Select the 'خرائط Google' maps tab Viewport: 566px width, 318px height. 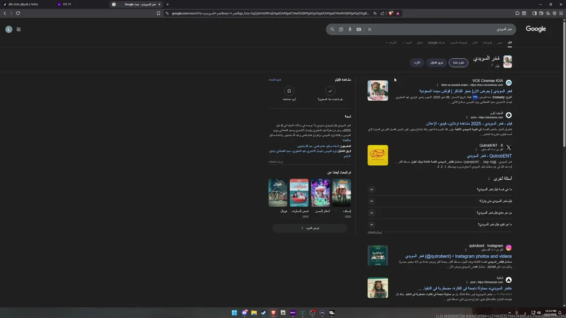[x=436, y=43]
